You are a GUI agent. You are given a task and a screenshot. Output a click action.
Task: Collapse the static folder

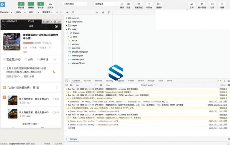tap(66, 29)
